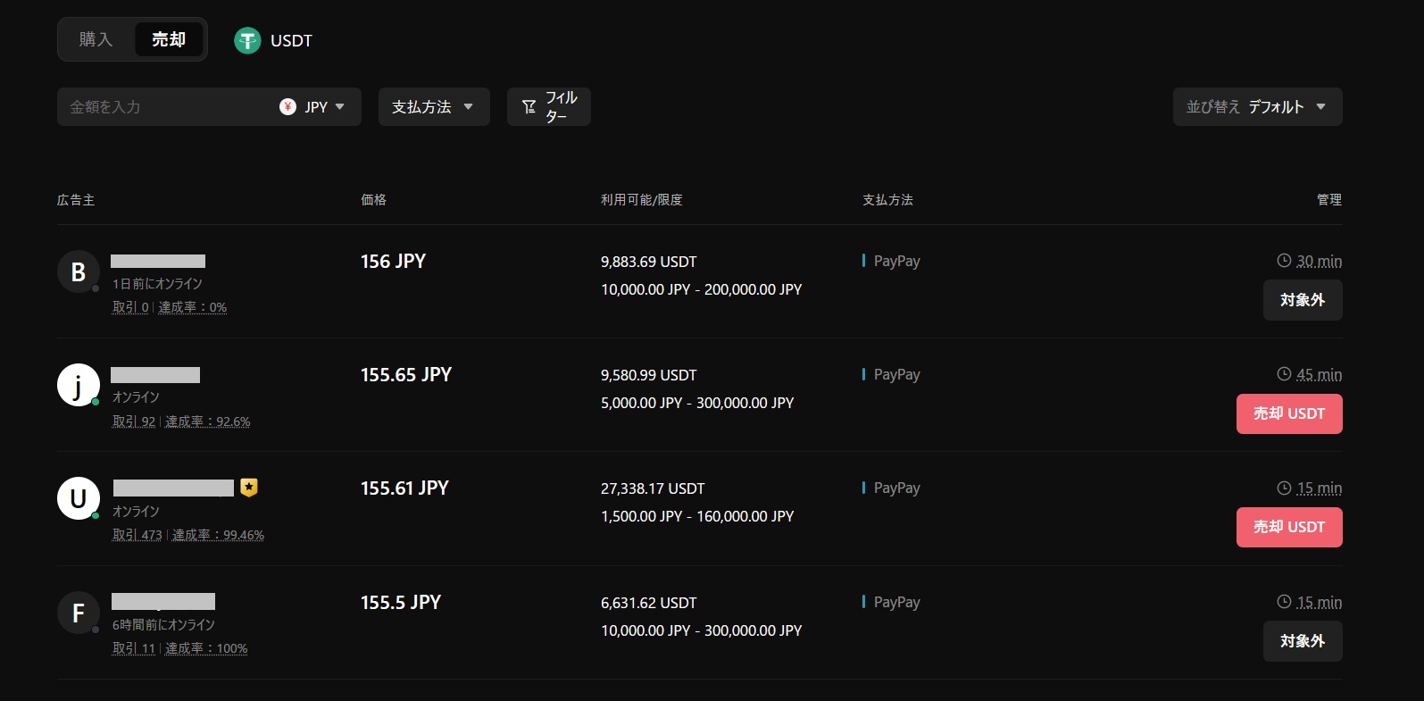Click the 金額を入力 amount input field
This screenshot has width=1424, height=701.
click(x=165, y=107)
